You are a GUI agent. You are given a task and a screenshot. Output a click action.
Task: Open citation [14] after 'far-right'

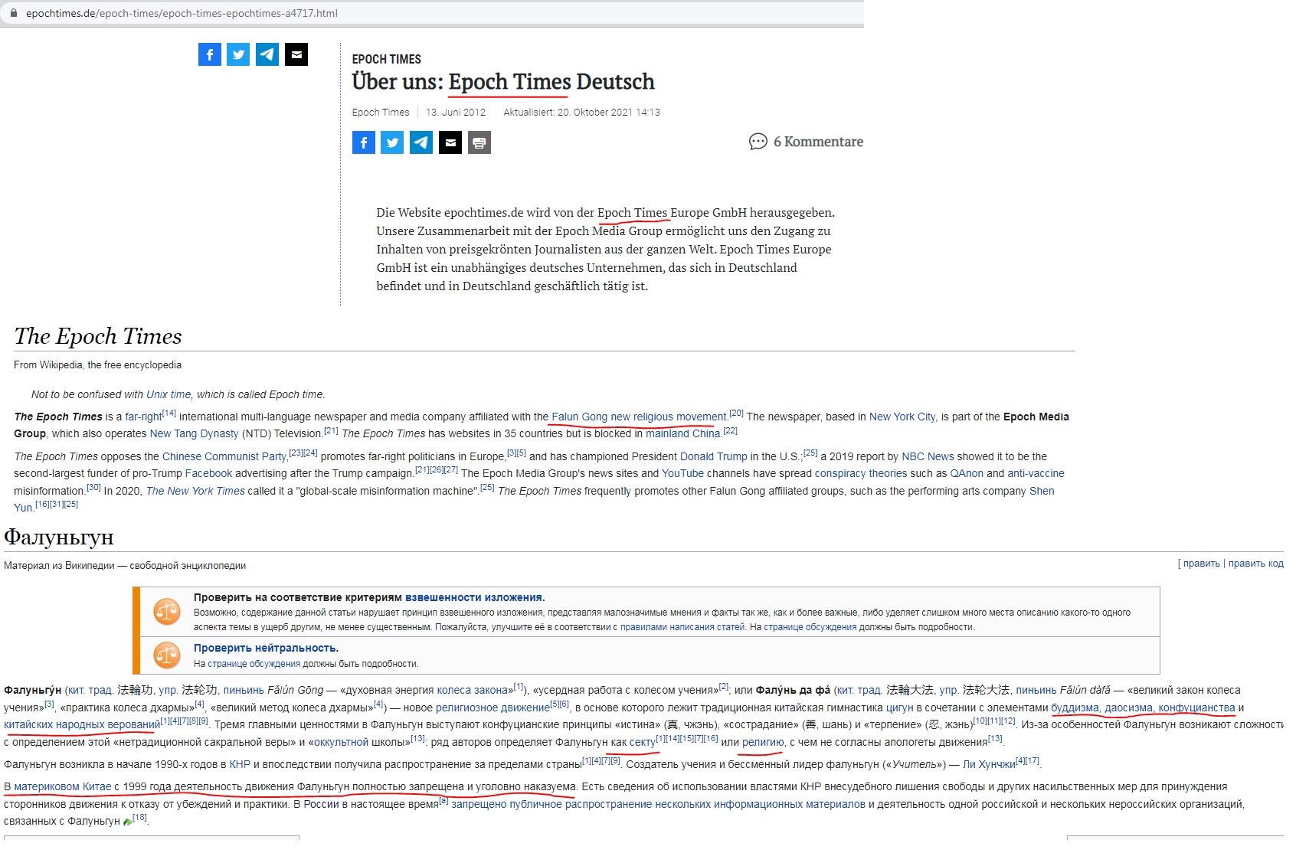[x=169, y=413]
